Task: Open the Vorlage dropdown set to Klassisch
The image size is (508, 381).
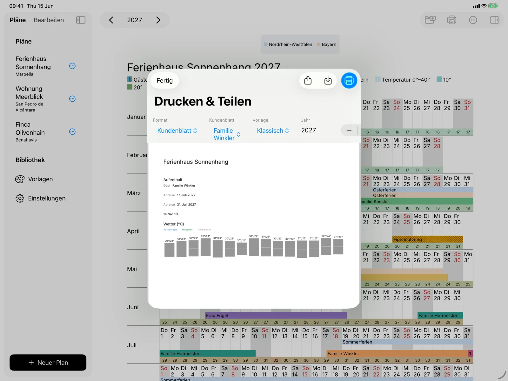Action: (273, 130)
